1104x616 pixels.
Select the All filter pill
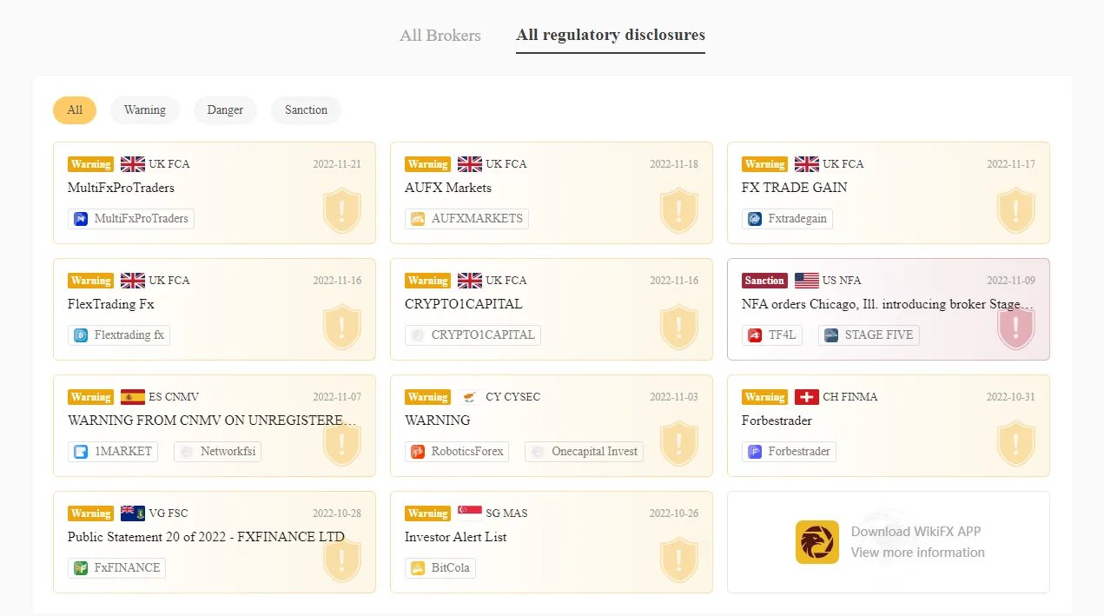75,110
